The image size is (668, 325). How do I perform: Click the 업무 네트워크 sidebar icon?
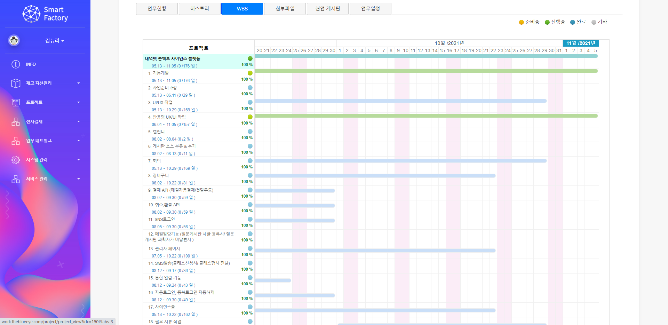tap(16, 141)
